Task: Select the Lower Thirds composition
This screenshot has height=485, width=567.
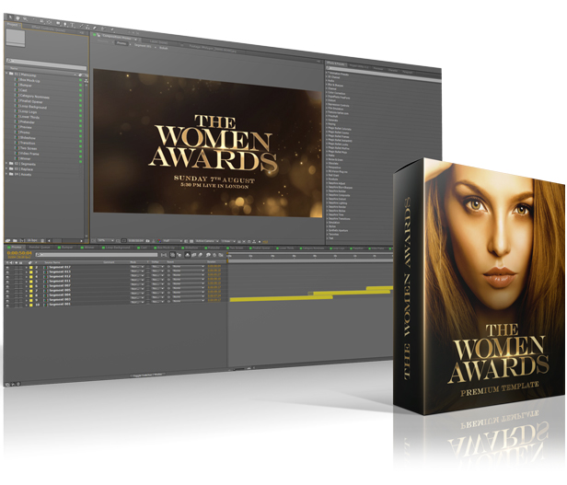Action: pyautogui.click(x=28, y=117)
